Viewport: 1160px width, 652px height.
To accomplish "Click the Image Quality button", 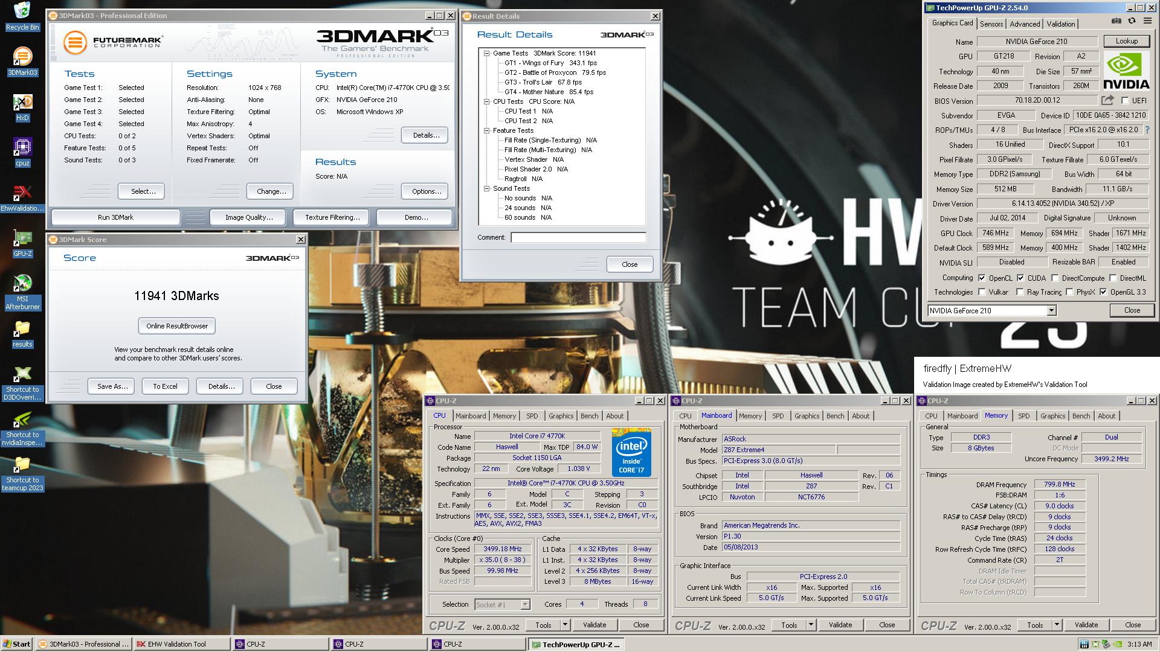I will click(x=249, y=217).
